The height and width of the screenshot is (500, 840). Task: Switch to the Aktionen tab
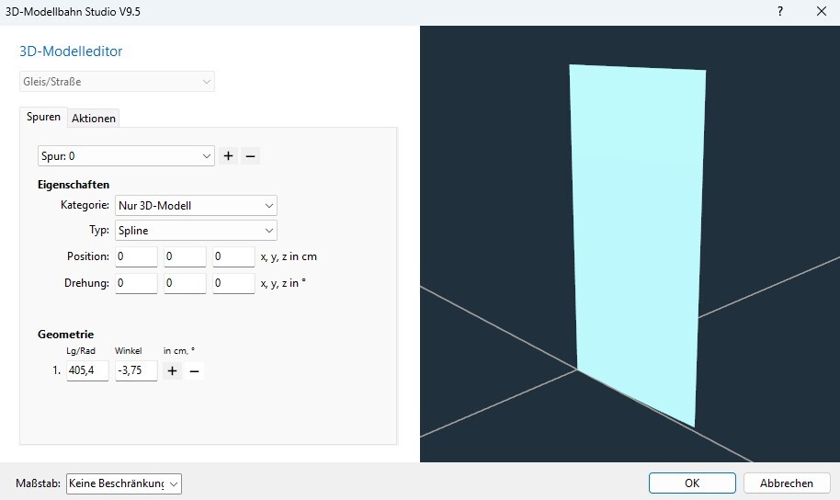(94, 119)
